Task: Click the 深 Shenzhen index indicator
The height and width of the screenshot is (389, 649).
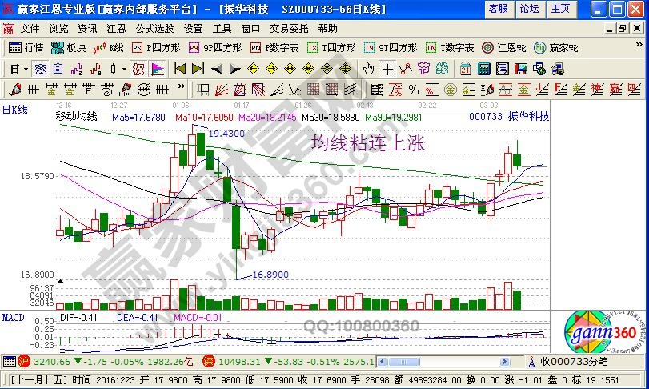Action: (206, 361)
